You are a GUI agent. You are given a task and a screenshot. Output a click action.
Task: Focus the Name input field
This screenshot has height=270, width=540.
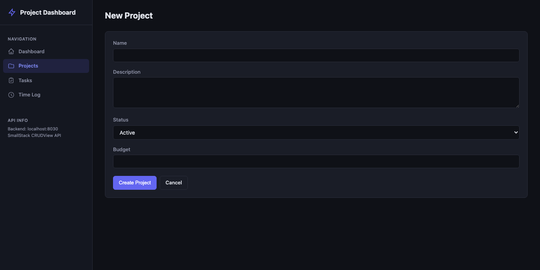[x=316, y=55]
